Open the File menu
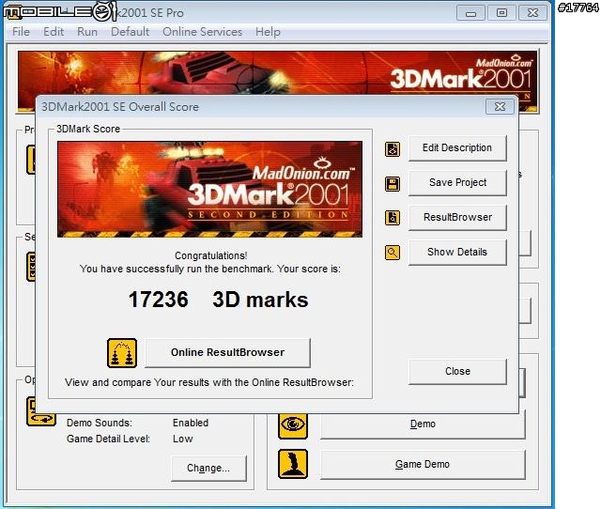Viewport: 601px width, 509px height. tap(21, 32)
